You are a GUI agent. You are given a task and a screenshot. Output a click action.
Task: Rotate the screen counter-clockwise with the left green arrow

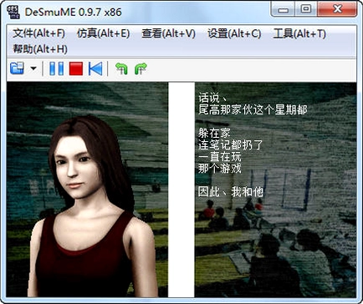(x=121, y=68)
